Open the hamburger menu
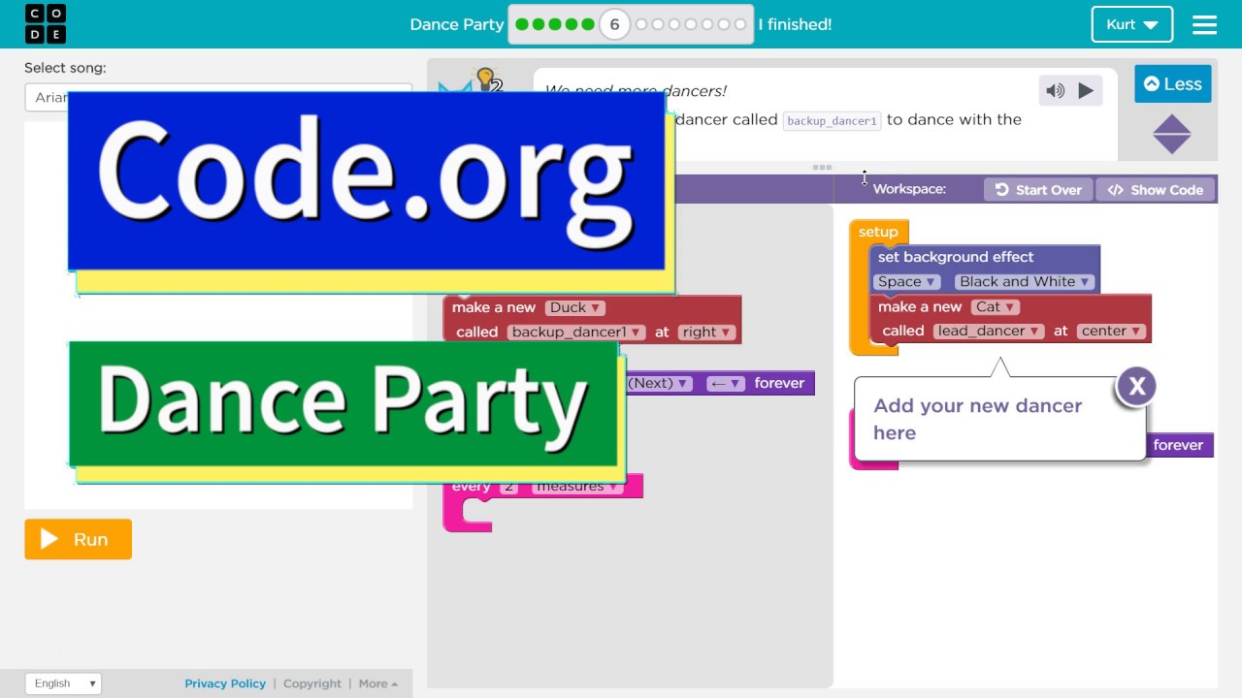Image resolution: width=1242 pixels, height=698 pixels. click(1204, 25)
